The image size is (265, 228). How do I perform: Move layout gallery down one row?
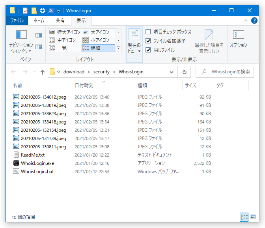point(119,40)
